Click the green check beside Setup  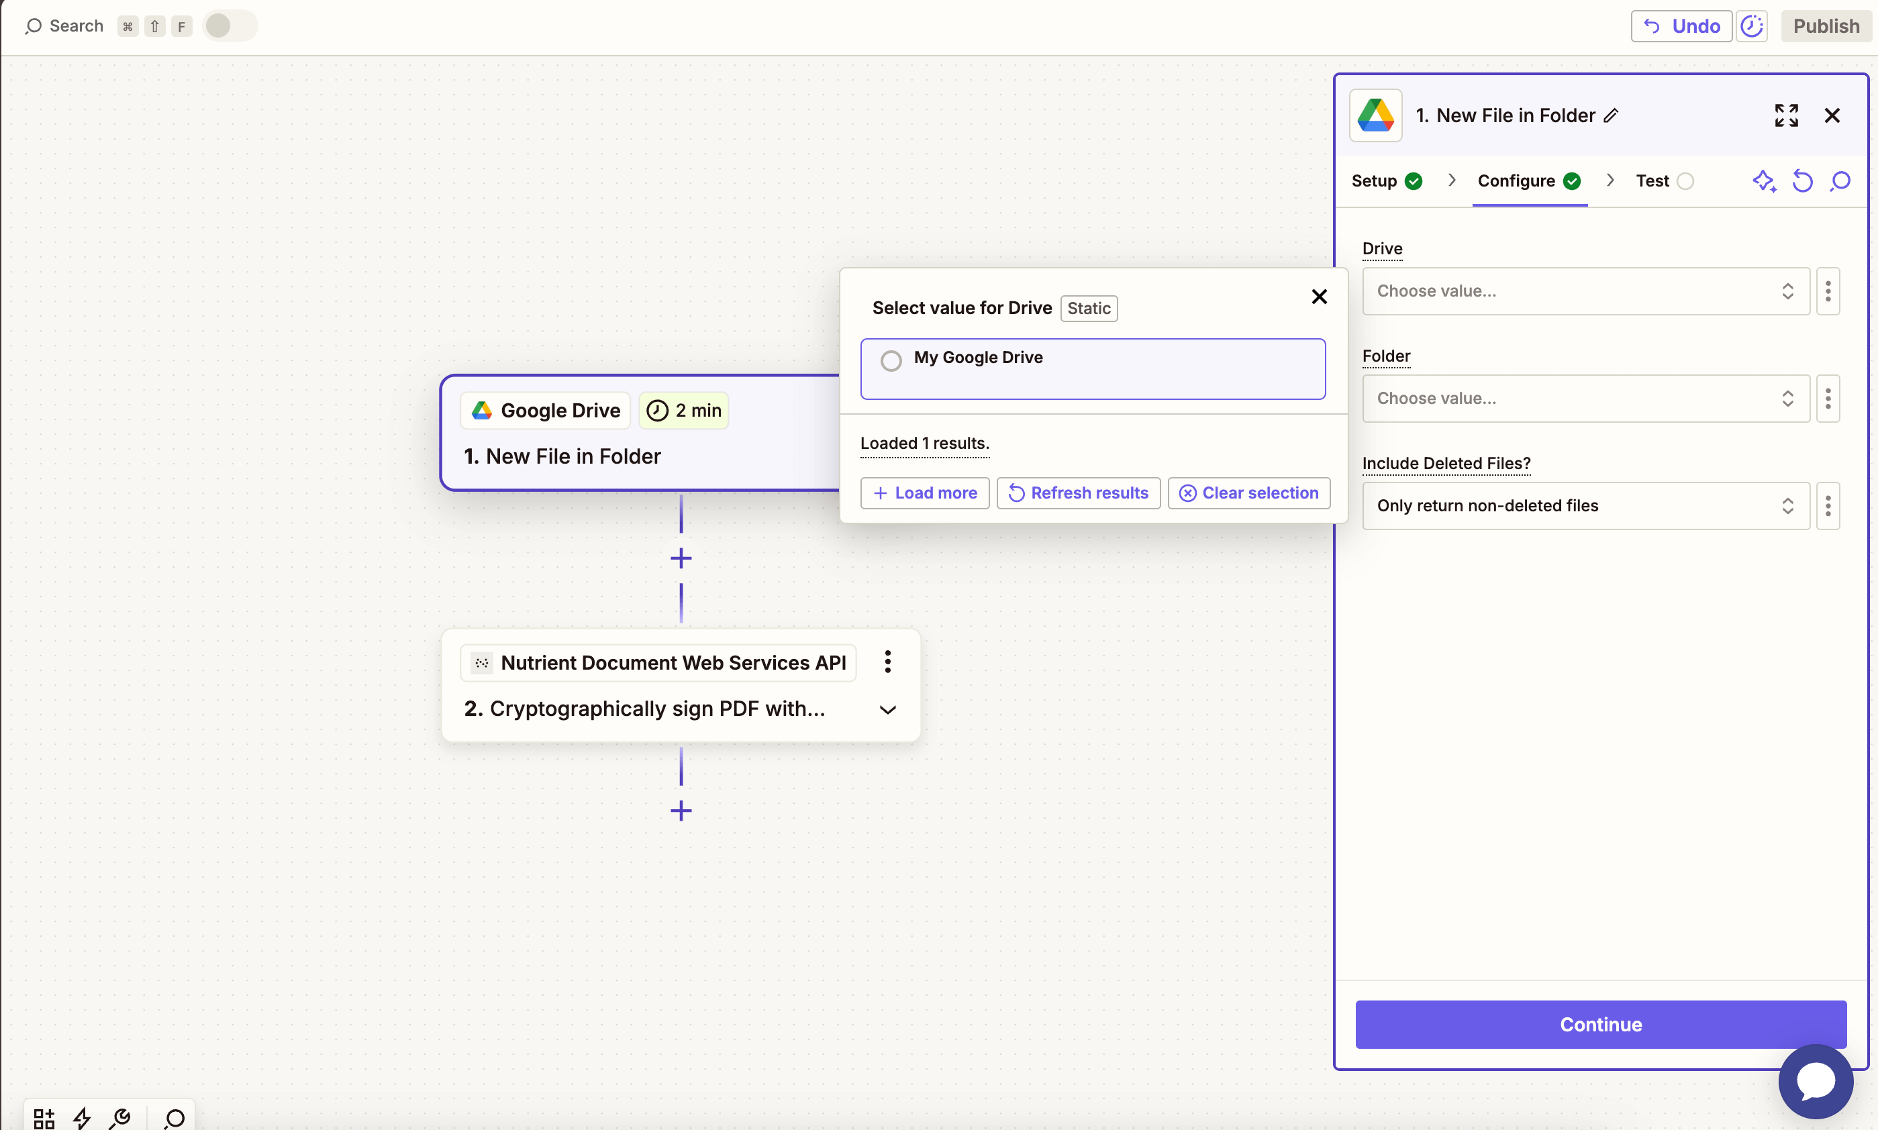tap(1414, 181)
